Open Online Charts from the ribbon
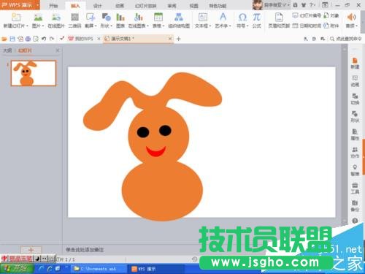Viewport: 365px width, 274px height. (138, 17)
